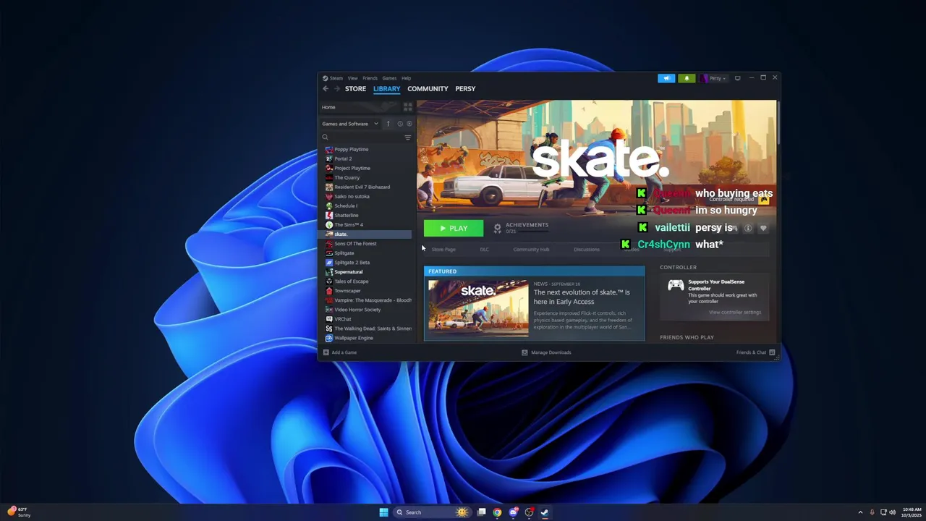Select Supernatural in the library
Viewport: 926px width, 521px height.
[x=368, y=271]
